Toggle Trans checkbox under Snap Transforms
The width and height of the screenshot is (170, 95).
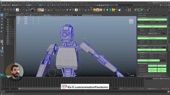146,41
